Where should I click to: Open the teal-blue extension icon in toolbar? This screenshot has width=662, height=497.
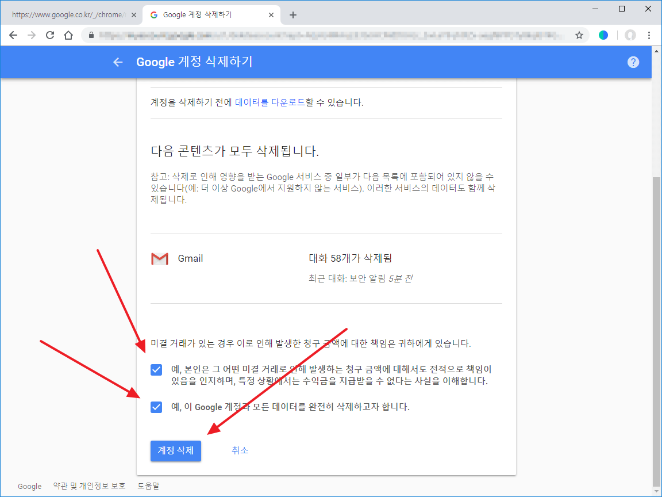(603, 35)
